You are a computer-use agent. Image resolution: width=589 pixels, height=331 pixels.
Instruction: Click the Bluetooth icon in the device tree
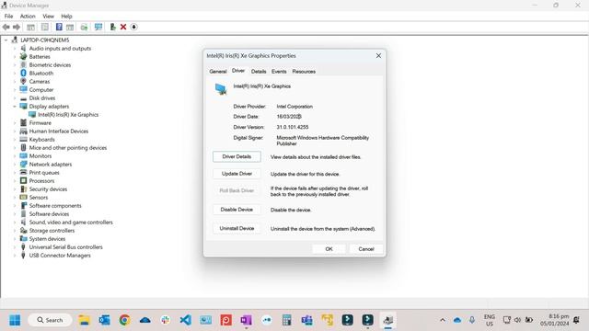(23, 74)
